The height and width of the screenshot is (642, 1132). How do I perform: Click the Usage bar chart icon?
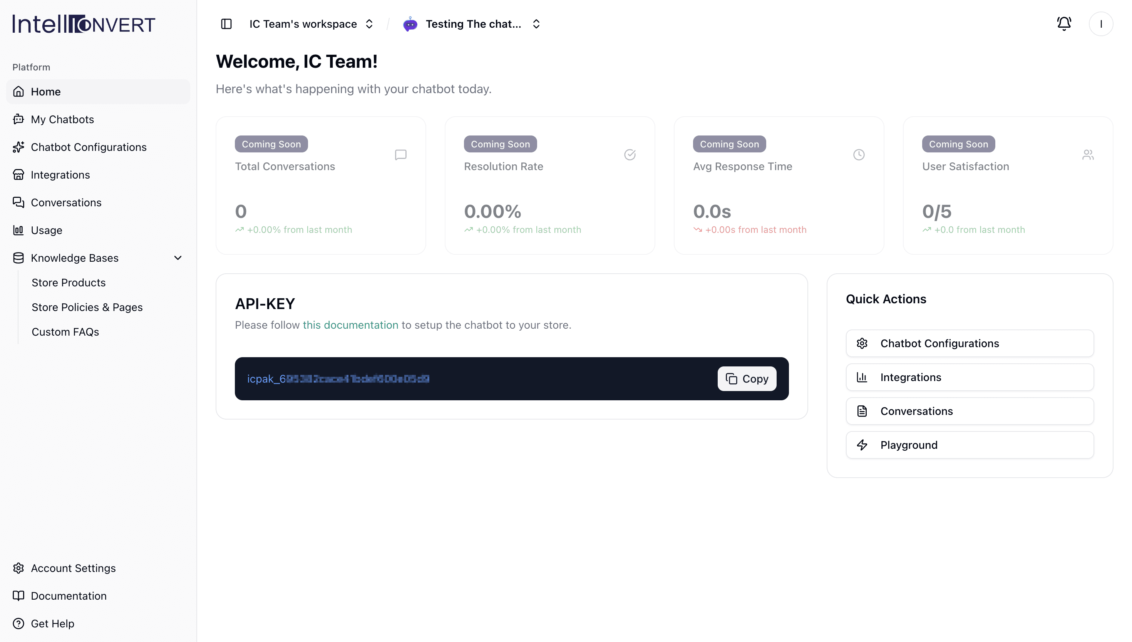[18, 230]
